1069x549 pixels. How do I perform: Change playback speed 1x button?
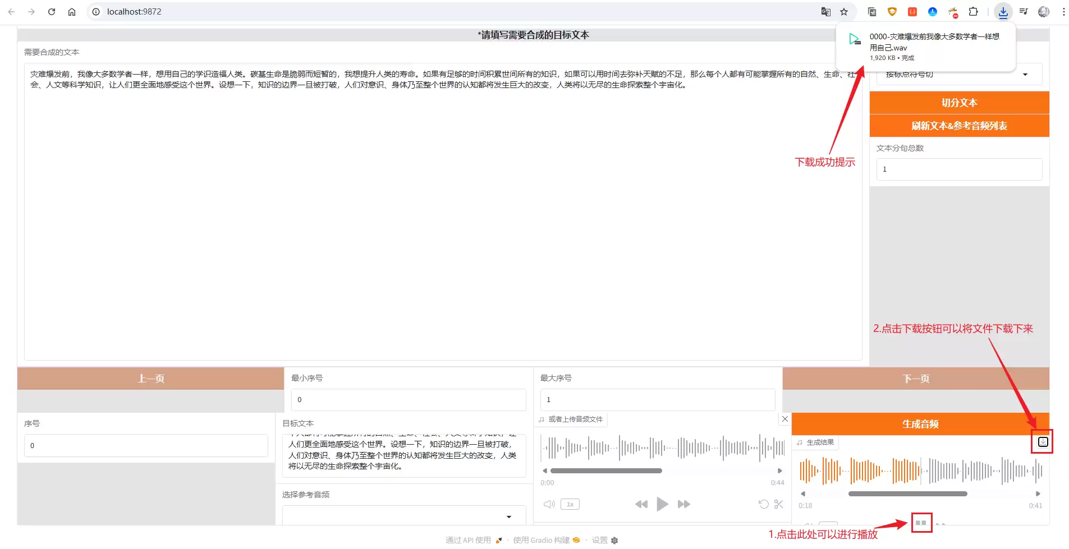point(570,504)
